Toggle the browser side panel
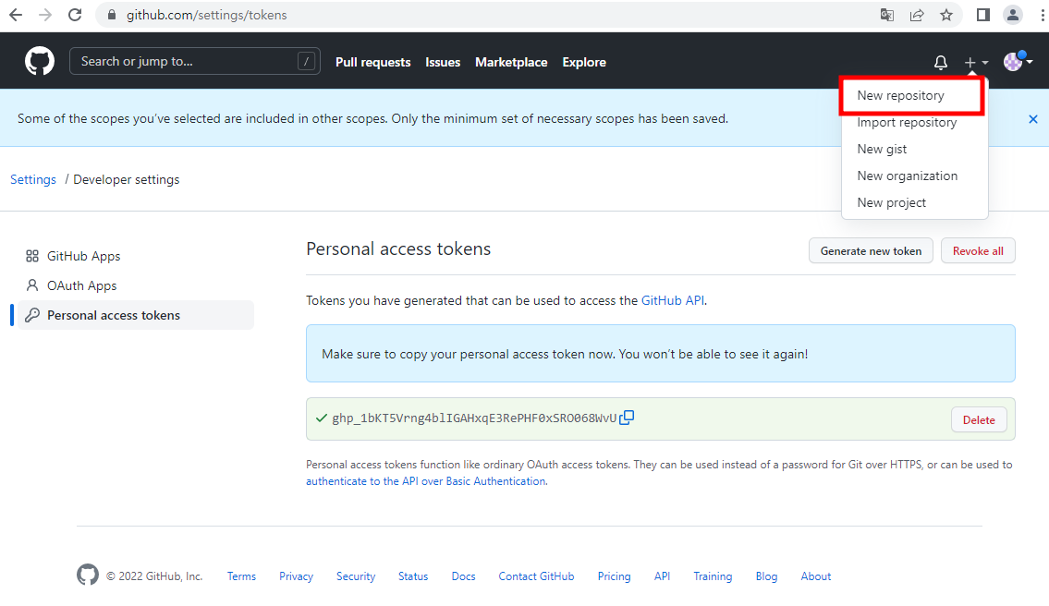 982,15
